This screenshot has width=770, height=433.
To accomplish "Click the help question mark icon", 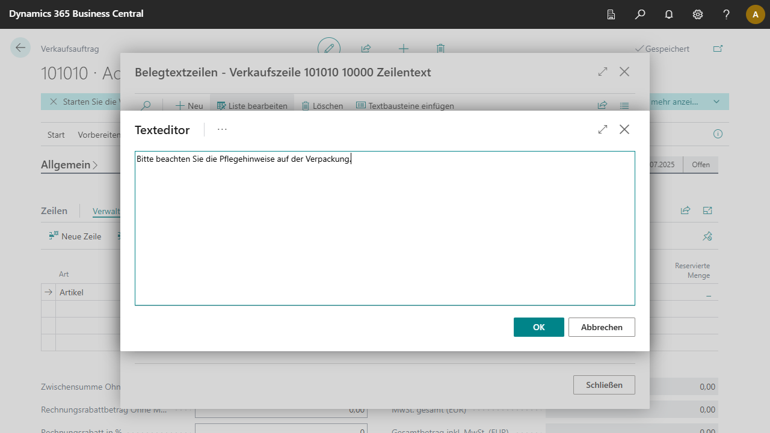I will [727, 14].
